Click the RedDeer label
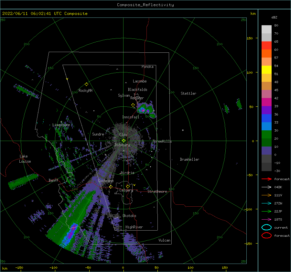This screenshot has height=272, width=291. pos(137,98)
